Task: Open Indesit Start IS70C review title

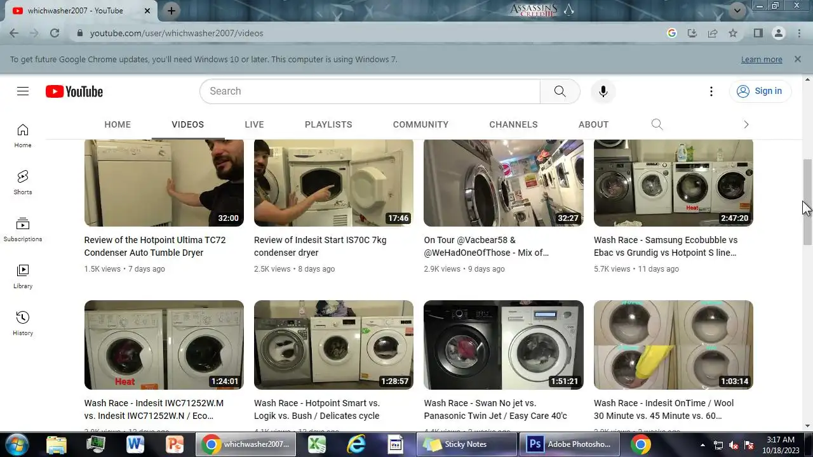Action: click(x=320, y=246)
